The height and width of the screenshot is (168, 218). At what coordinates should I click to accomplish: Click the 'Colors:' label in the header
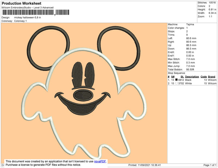202,6
